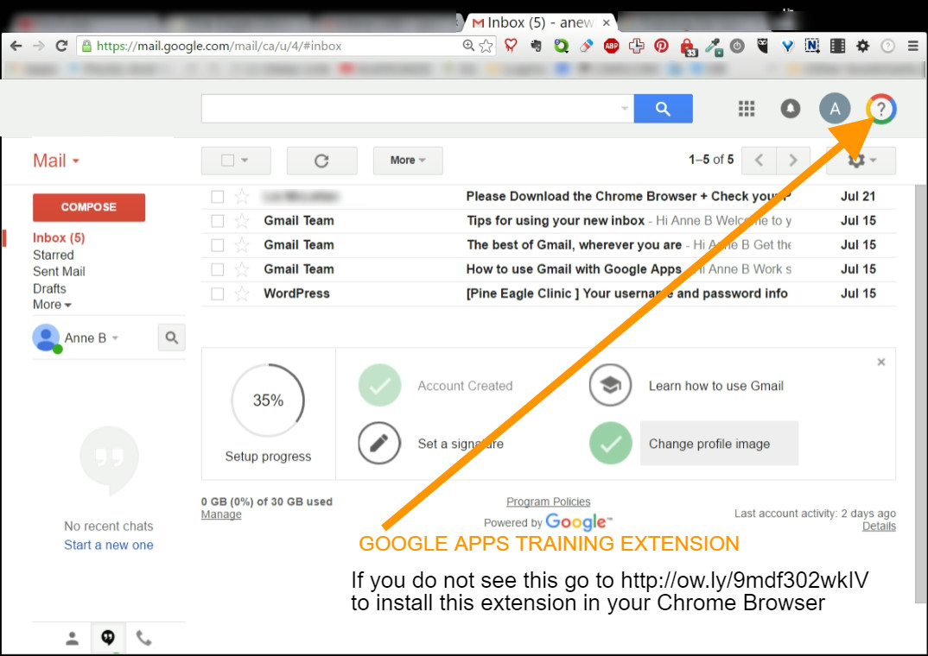928x656 pixels.
Task: Open the Drafts folder
Action: click(50, 289)
